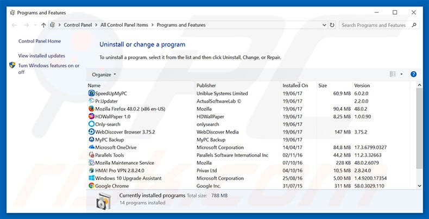
Task: Navigate back with the back arrow
Action: (x=14, y=25)
